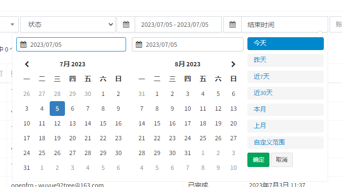Select highlighted July 5 in the calendar
The height and width of the screenshot is (187, 342).
57,109
